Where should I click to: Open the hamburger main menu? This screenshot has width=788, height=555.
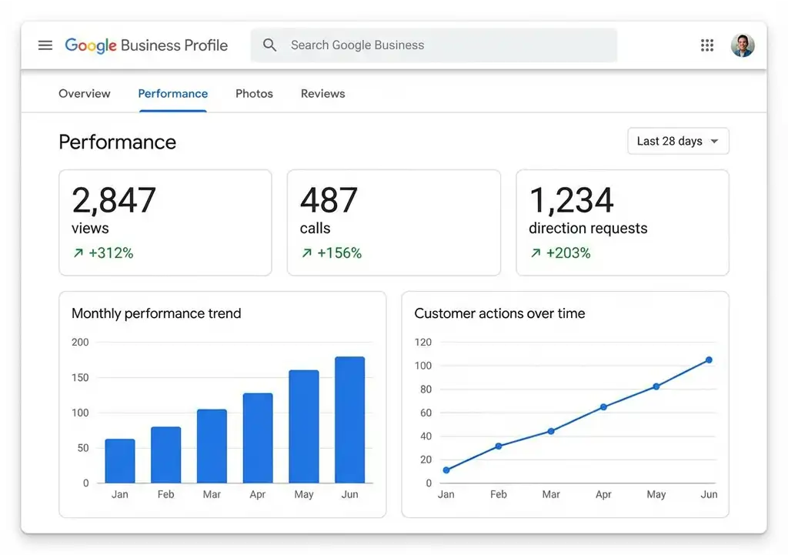45,45
